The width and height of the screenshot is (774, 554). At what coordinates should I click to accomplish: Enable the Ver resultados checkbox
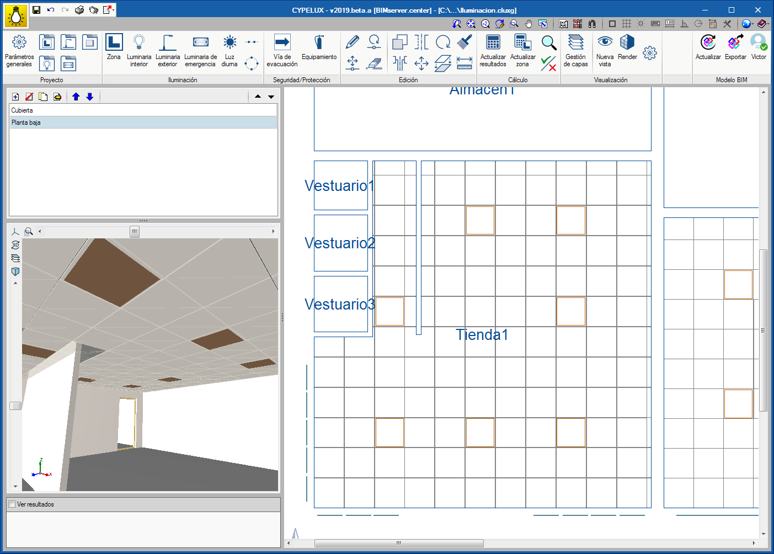point(12,504)
